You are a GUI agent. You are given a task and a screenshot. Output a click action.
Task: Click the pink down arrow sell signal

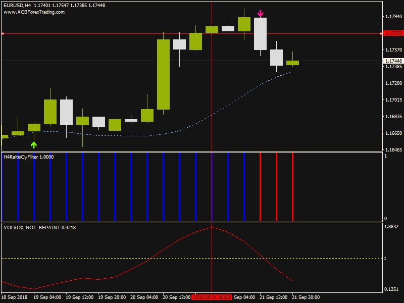[x=260, y=13]
